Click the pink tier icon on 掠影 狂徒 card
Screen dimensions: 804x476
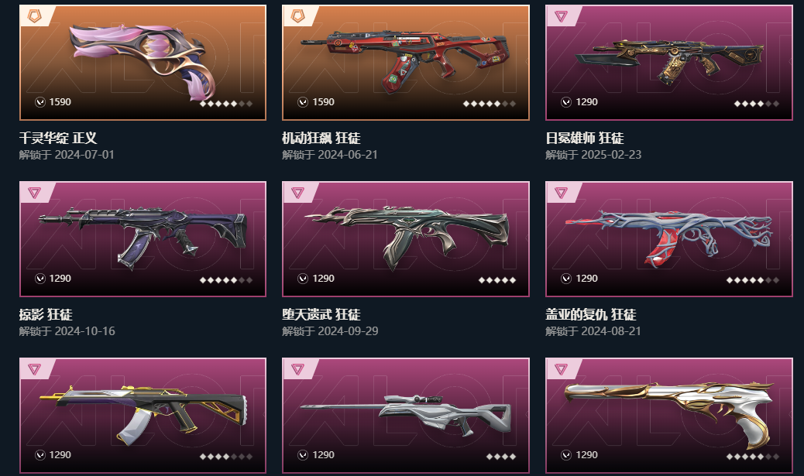click(x=34, y=193)
